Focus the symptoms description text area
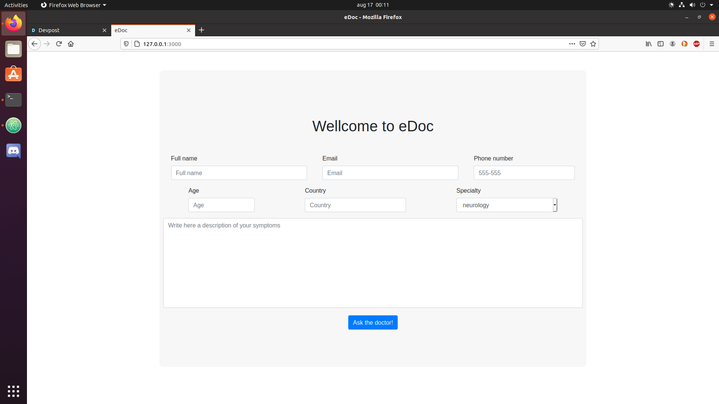This screenshot has width=719, height=404. pos(373,263)
